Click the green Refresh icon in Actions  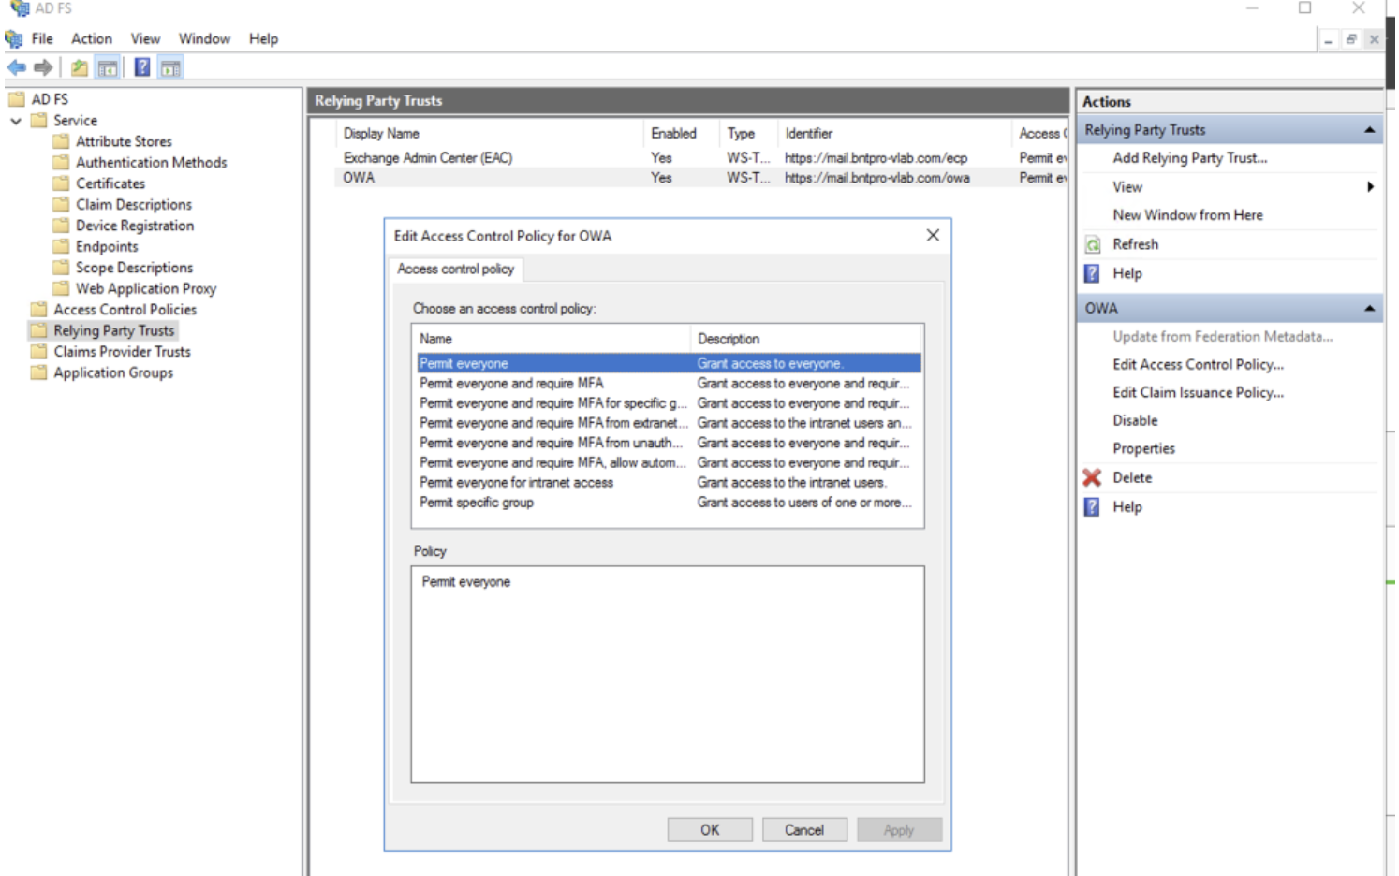point(1092,244)
